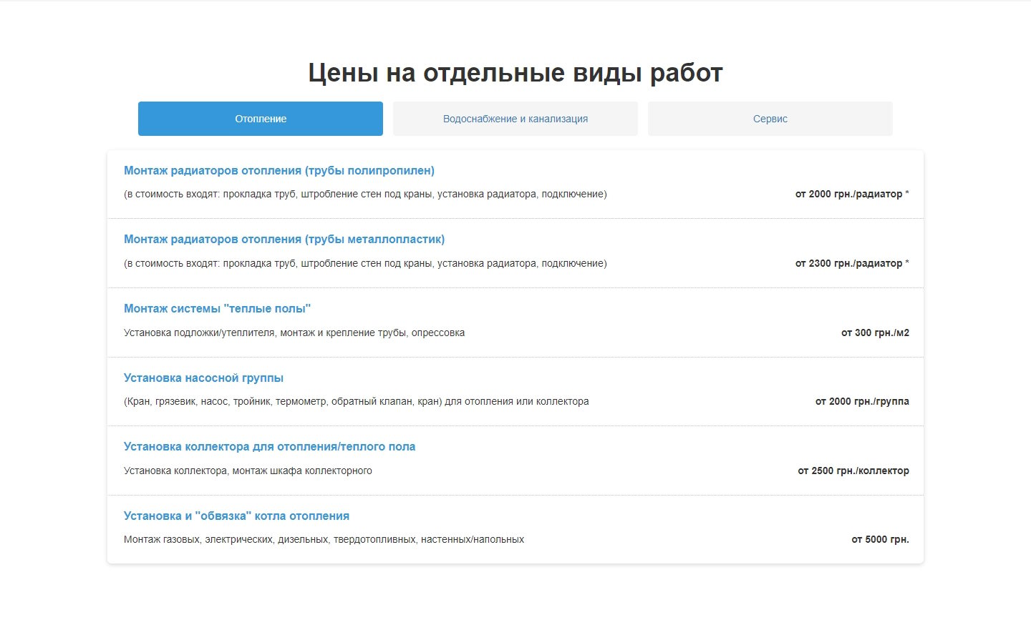Image resolution: width=1031 pixels, height=640 pixels.
Task: Click price от 2300 грн./радиатор *
Action: coord(852,263)
